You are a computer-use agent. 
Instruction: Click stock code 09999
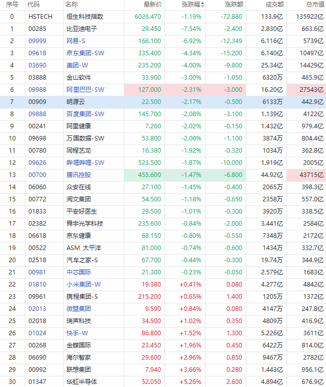pos(37,41)
